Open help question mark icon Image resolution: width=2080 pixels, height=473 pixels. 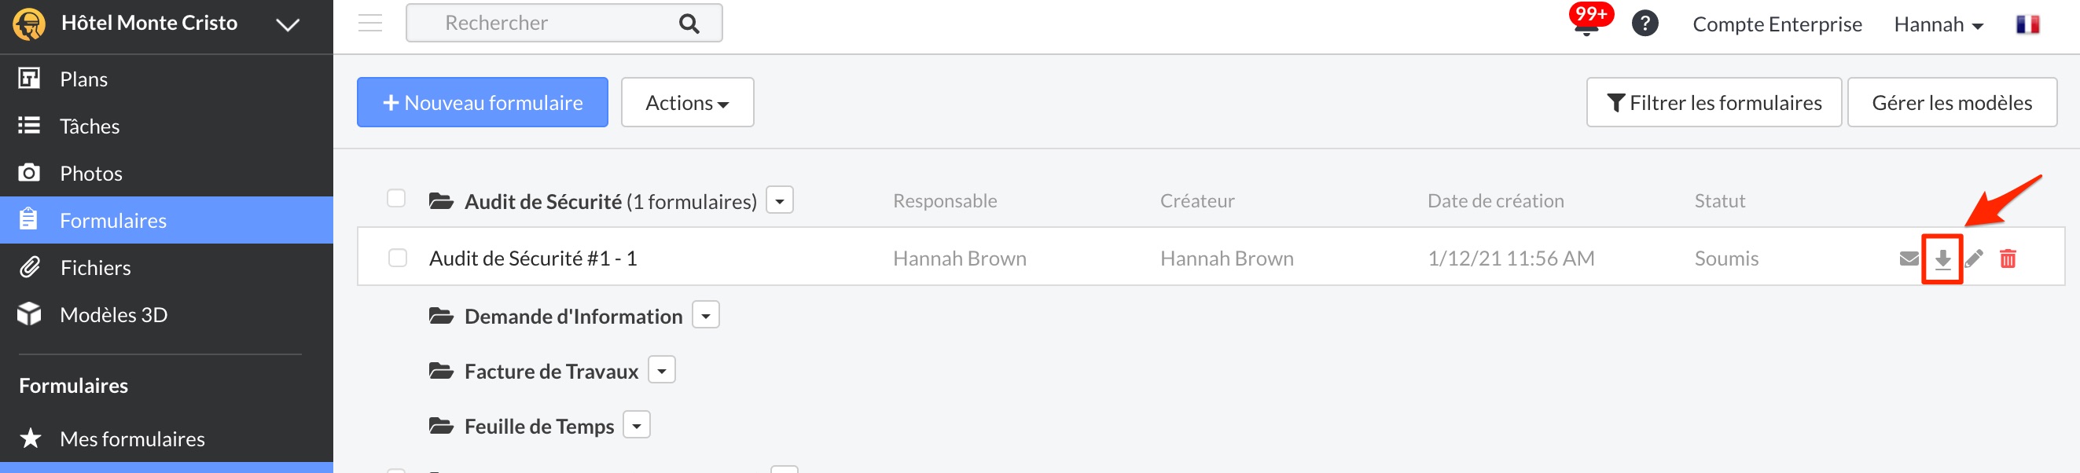[1645, 24]
